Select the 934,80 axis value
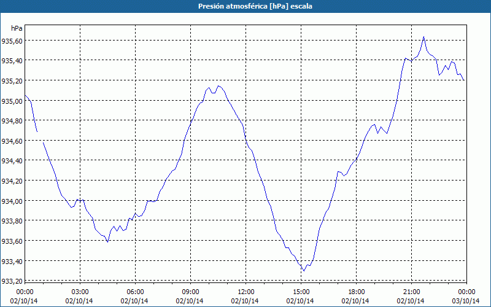Viewport: 491px width, 307px height. tap(12, 121)
